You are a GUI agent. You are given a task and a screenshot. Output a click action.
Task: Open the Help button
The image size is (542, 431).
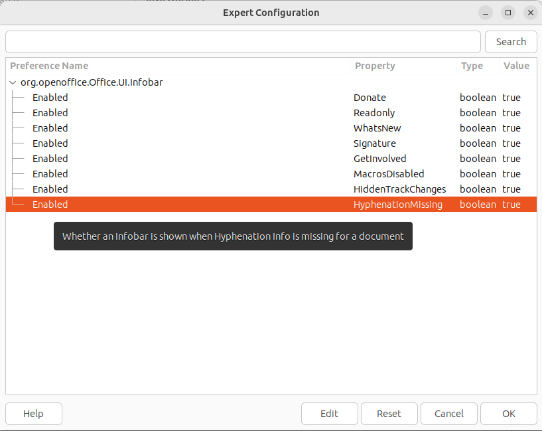pos(33,414)
